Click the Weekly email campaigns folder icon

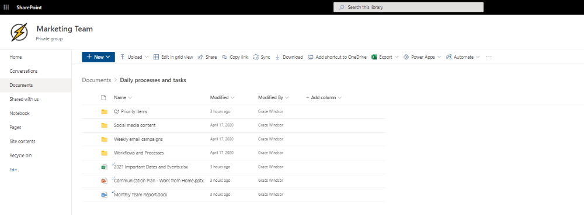[105, 139]
